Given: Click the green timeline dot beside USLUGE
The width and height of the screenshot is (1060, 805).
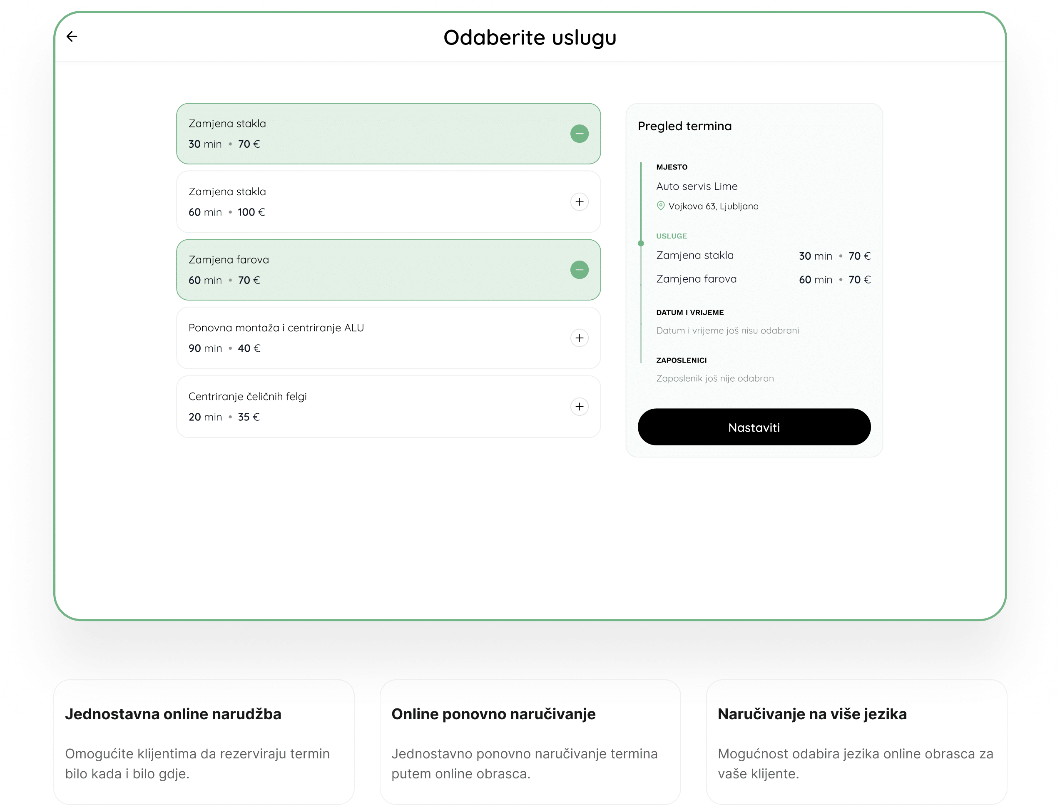Looking at the screenshot, I should (x=642, y=243).
